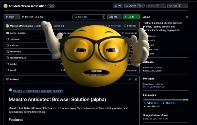Screen dimensions: 197x125
Task: Select the README tab
Action: coord(13,79)
